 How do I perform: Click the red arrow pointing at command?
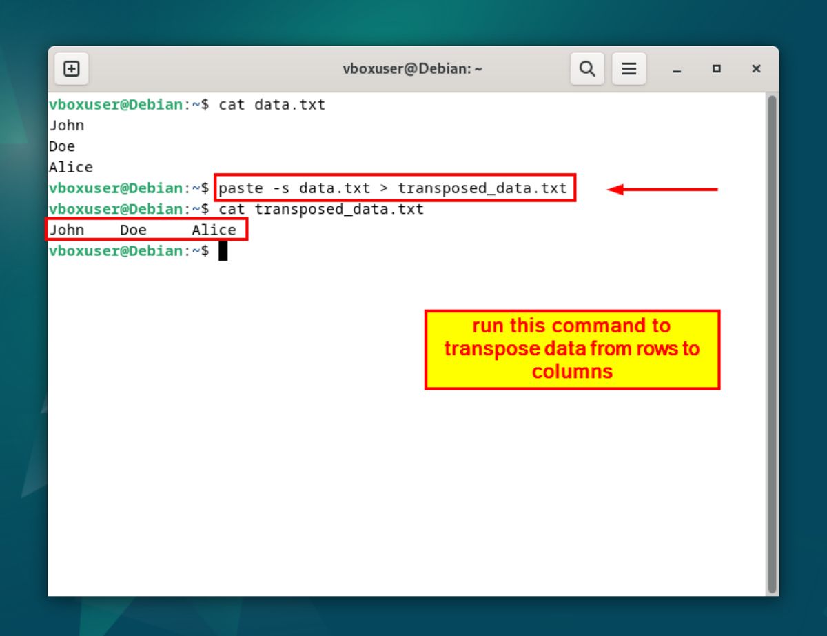coord(663,189)
